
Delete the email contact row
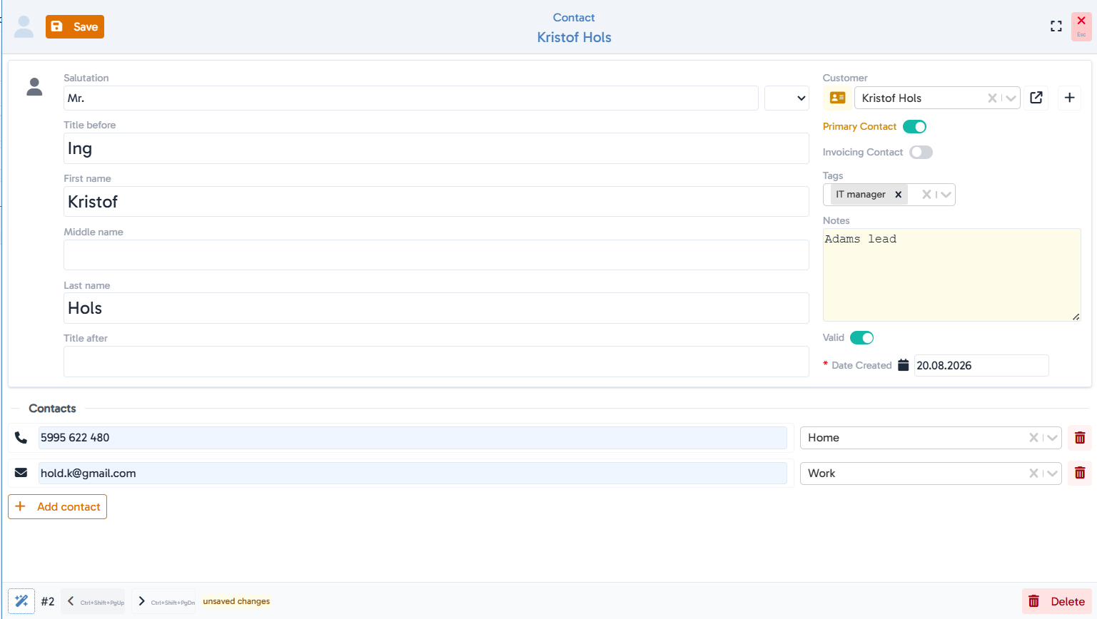(x=1080, y=473)
